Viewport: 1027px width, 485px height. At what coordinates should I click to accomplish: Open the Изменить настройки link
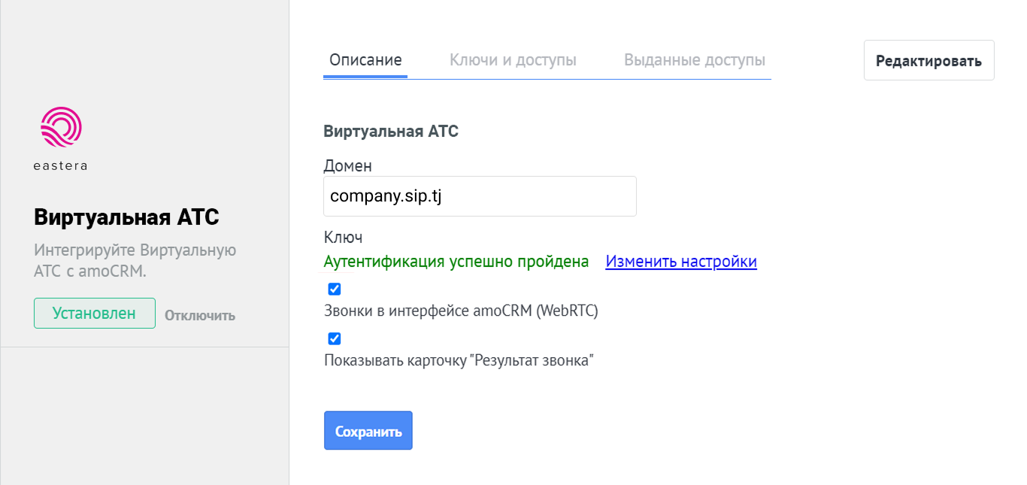pyautogui.click(x=681, y=262)
